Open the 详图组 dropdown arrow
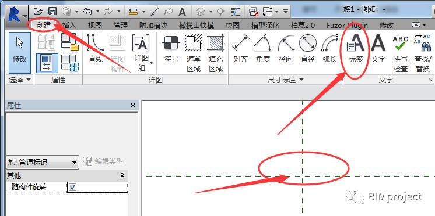 coord(152,63)
